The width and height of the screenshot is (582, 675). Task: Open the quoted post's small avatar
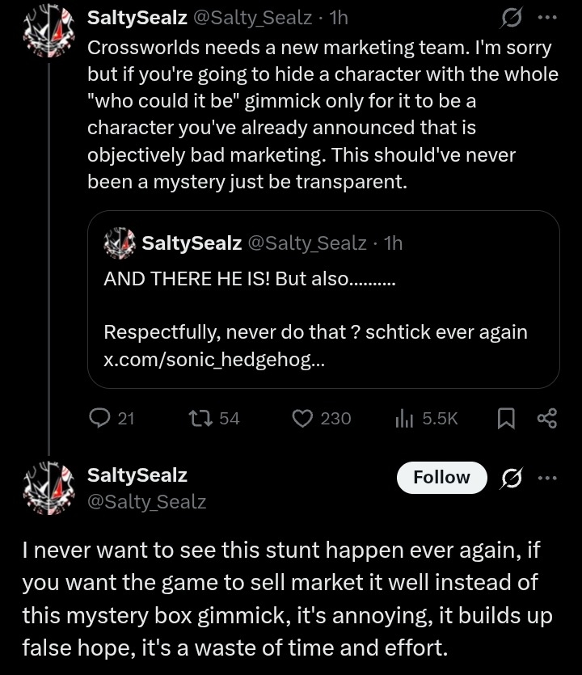pos(120,243)
